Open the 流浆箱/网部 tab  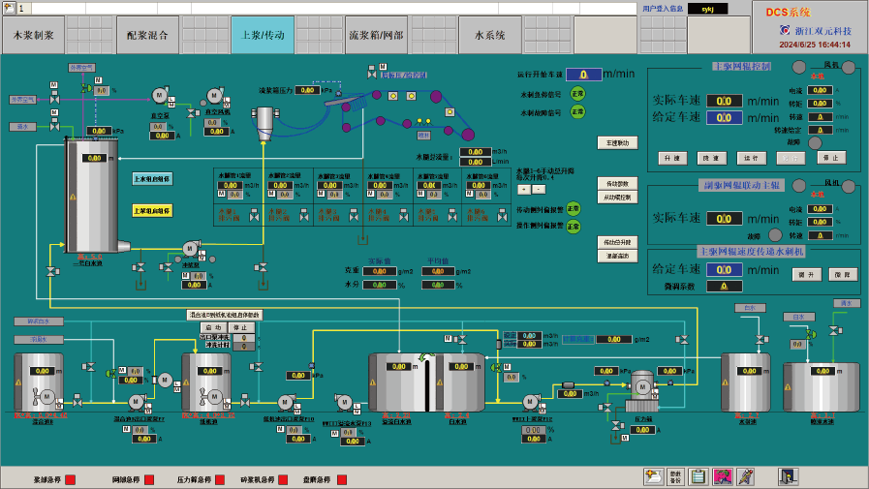pyautogui.click(x=375, y=35)
